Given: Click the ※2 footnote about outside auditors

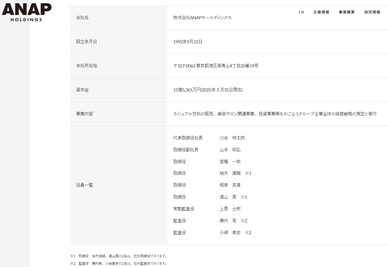Looking at the screenshot, I should click(119, 263).
